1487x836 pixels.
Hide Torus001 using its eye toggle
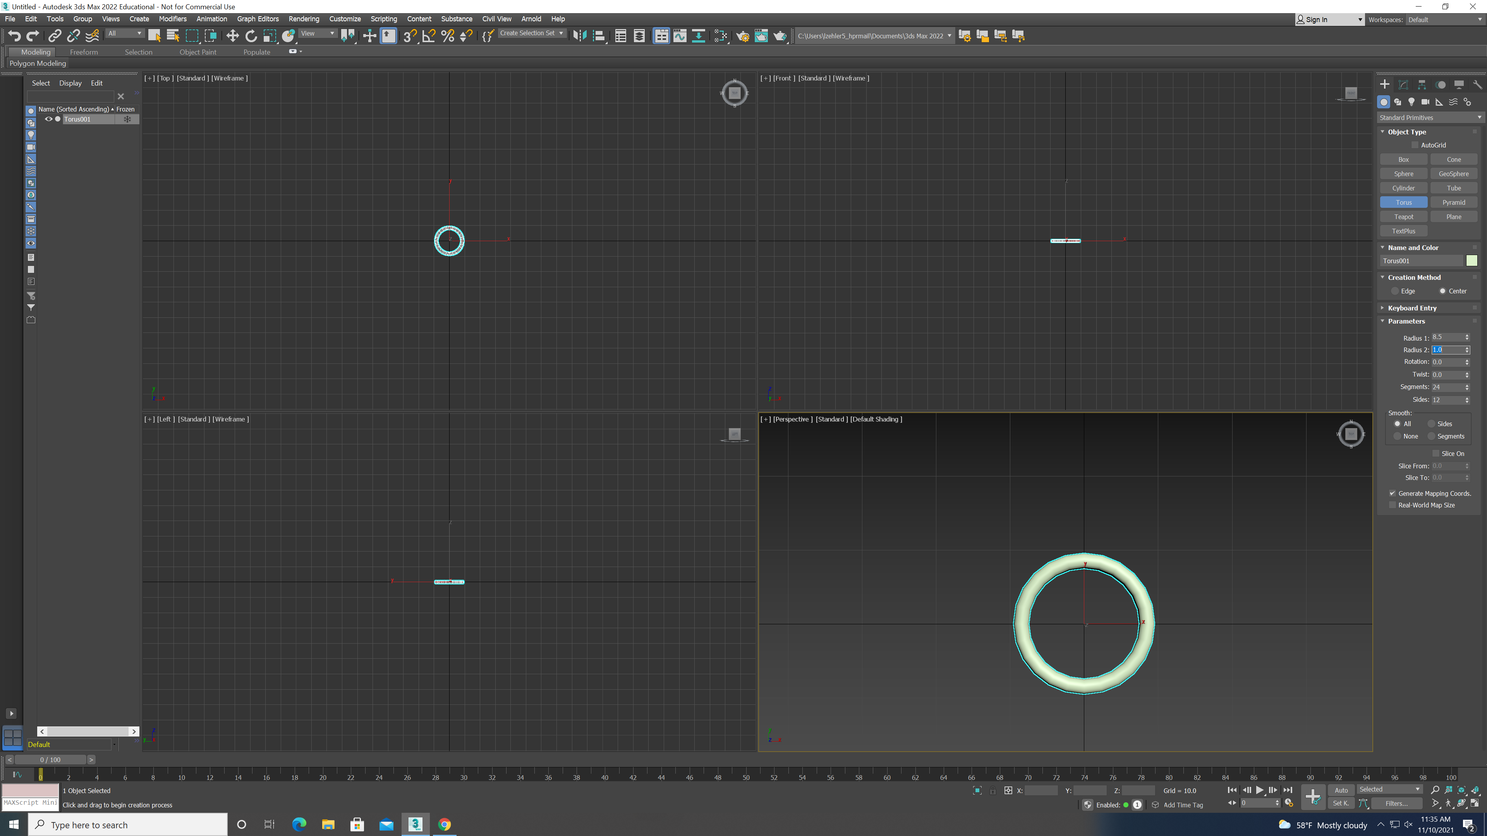(48, 119)
